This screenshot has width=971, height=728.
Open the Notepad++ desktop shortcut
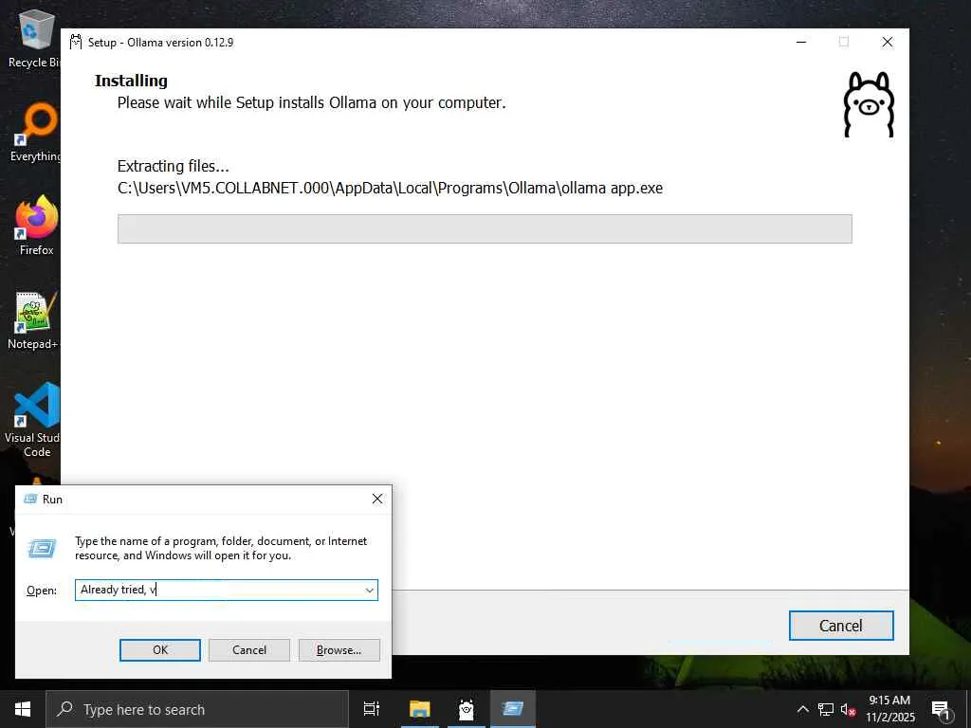[x=33, y=319]
